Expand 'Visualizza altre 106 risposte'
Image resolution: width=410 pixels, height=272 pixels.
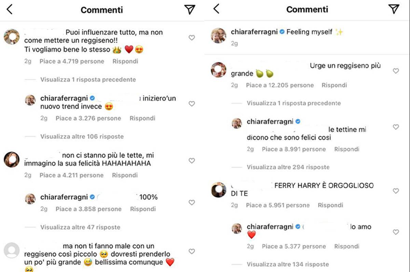(82, 137)
